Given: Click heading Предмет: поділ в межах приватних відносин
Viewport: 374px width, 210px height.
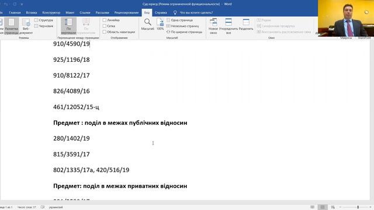Looking at the screenshot, I should click(120, 186).
